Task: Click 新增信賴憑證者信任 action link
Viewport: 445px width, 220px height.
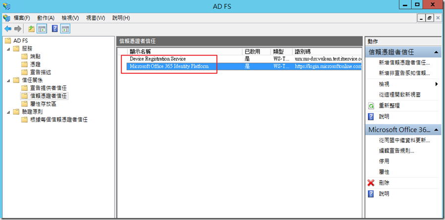Action: [x=404, y=63]
